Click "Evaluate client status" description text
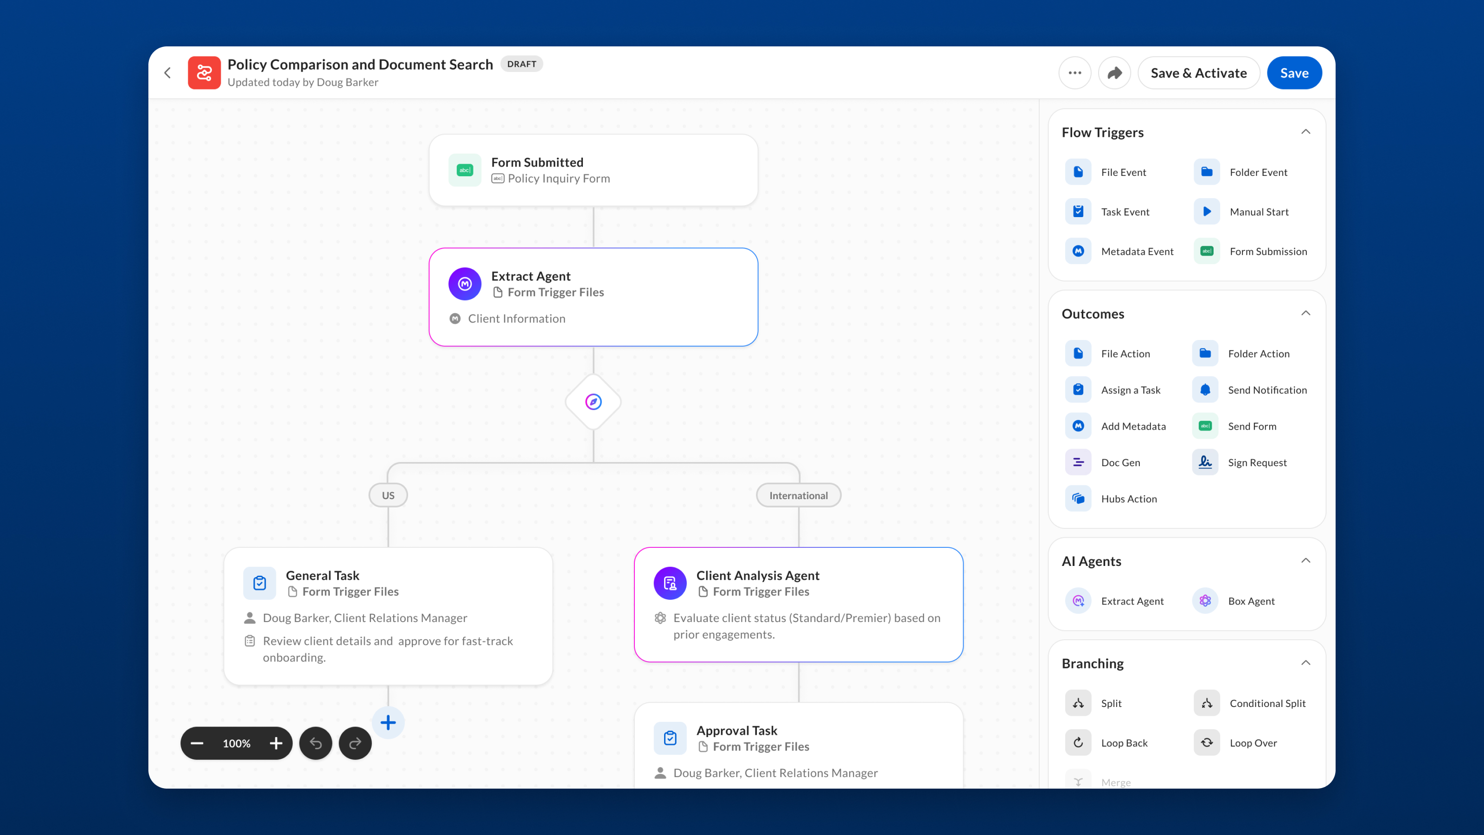The image size is (1484, 835). click(806, 626)
